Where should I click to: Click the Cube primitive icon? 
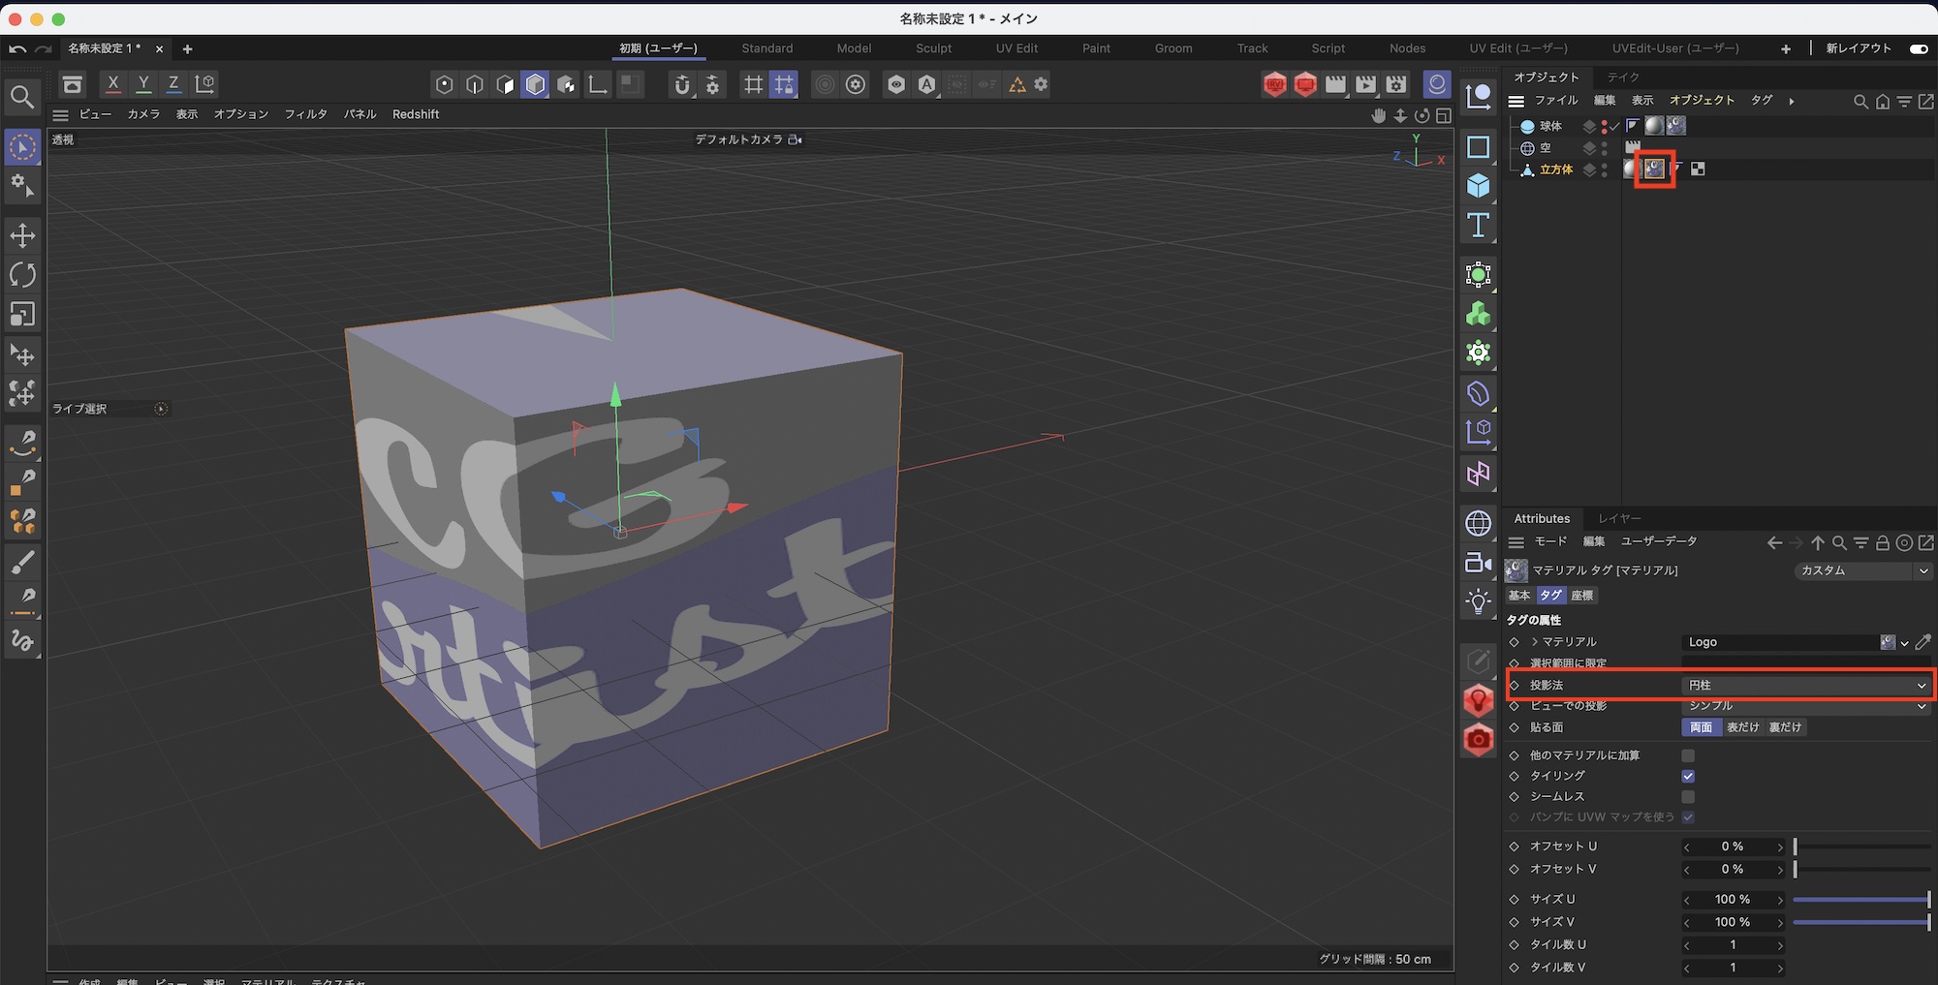point(1478,185)
